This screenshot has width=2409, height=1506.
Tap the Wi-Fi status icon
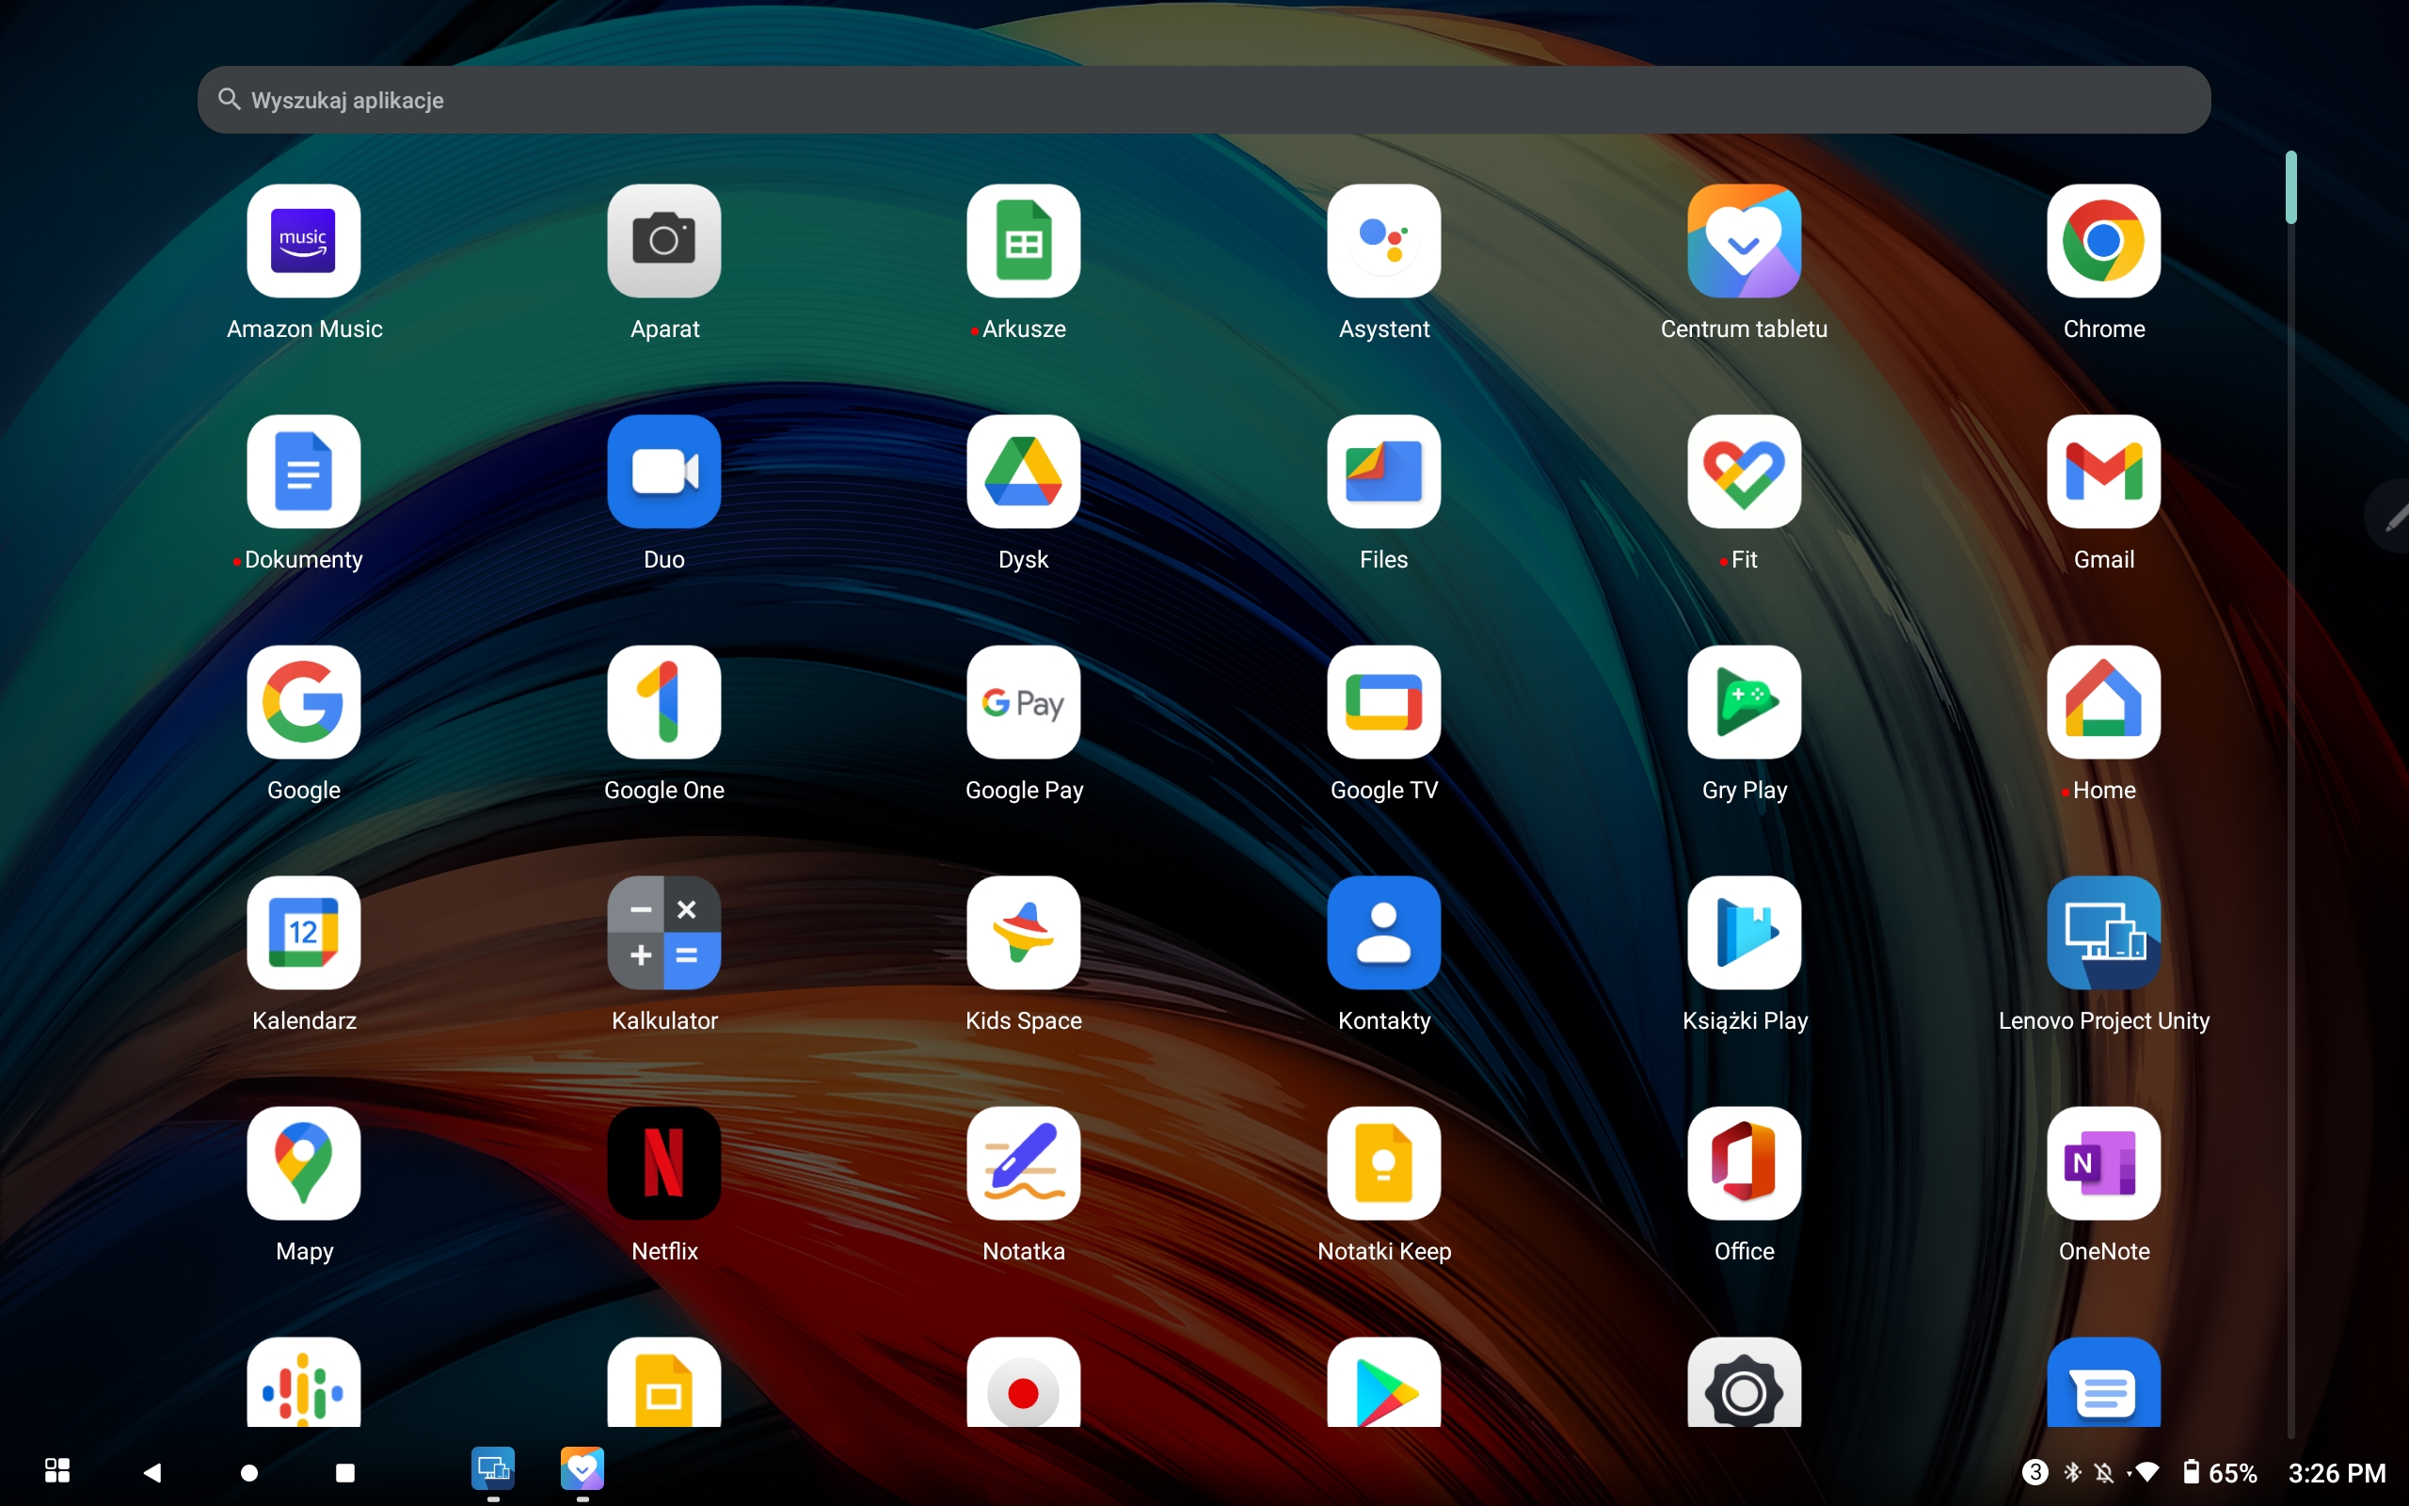2147,1471
